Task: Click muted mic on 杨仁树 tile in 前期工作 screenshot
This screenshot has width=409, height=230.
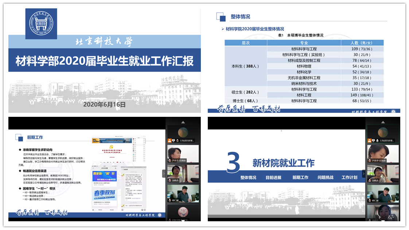Action: point(170,200)
